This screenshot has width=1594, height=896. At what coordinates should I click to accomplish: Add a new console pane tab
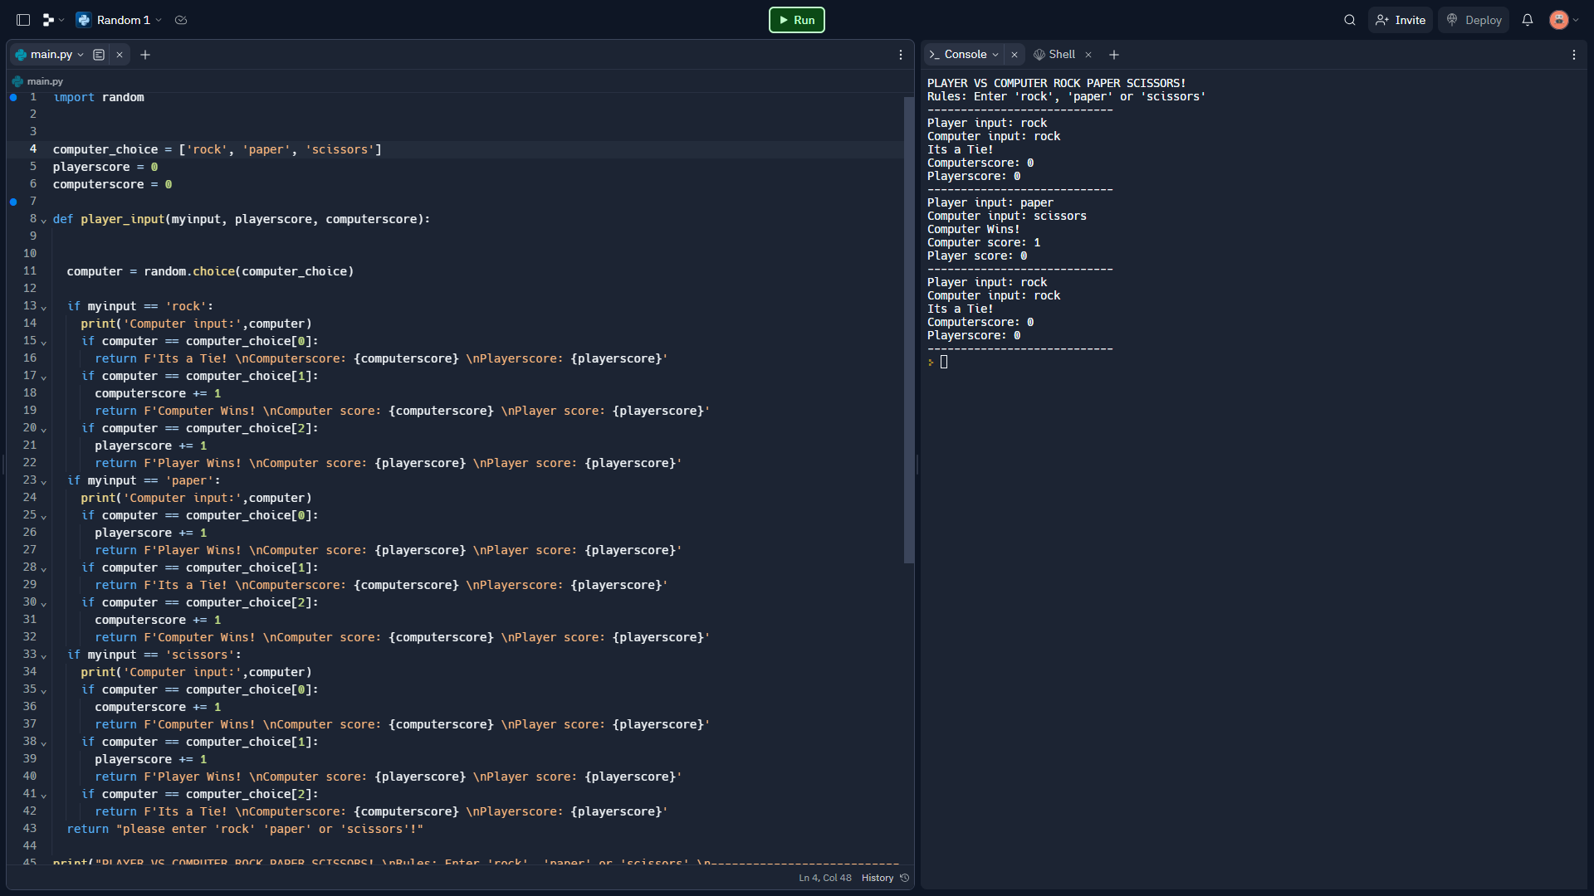1114,55
